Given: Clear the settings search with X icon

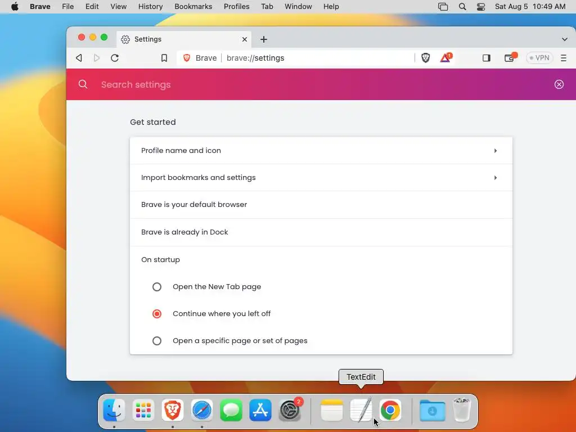Looking at the screenshot, I should (559, 84).
